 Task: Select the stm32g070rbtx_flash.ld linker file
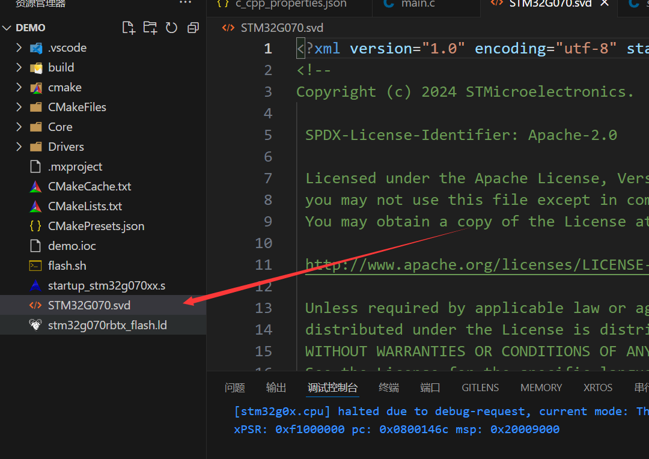[x=107, y=325]
